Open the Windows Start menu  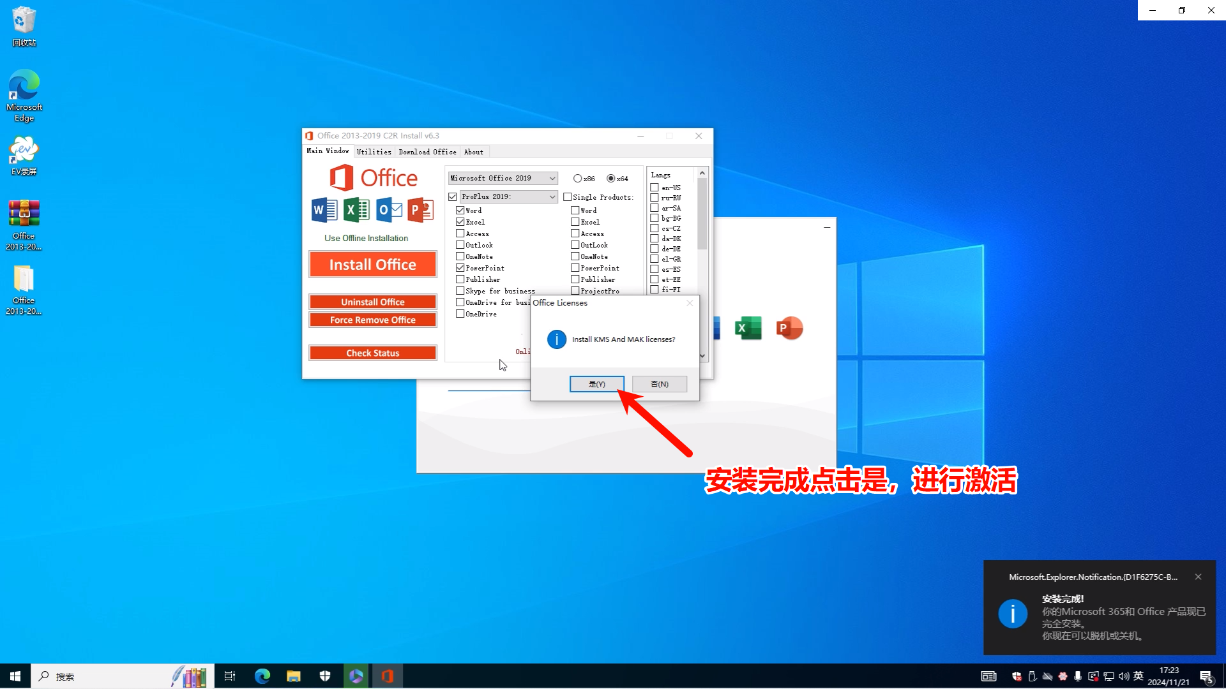[15, 676]
